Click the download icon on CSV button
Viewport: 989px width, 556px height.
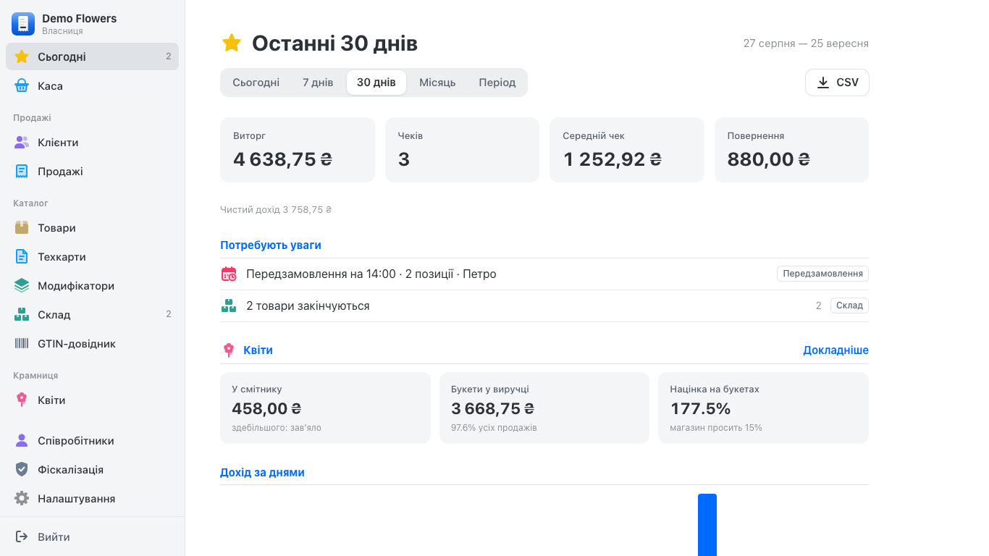[x=823, y=83]
